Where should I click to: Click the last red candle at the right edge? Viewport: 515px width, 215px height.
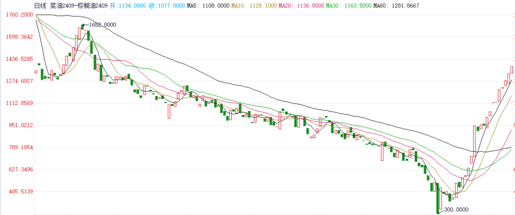point(512,69)
